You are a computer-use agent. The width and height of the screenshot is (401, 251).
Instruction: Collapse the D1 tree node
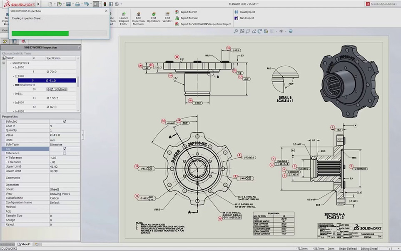[14, 94]
